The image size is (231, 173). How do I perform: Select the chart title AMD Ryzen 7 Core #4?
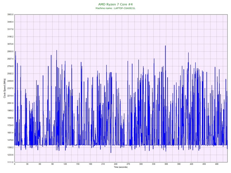(115, 4)
